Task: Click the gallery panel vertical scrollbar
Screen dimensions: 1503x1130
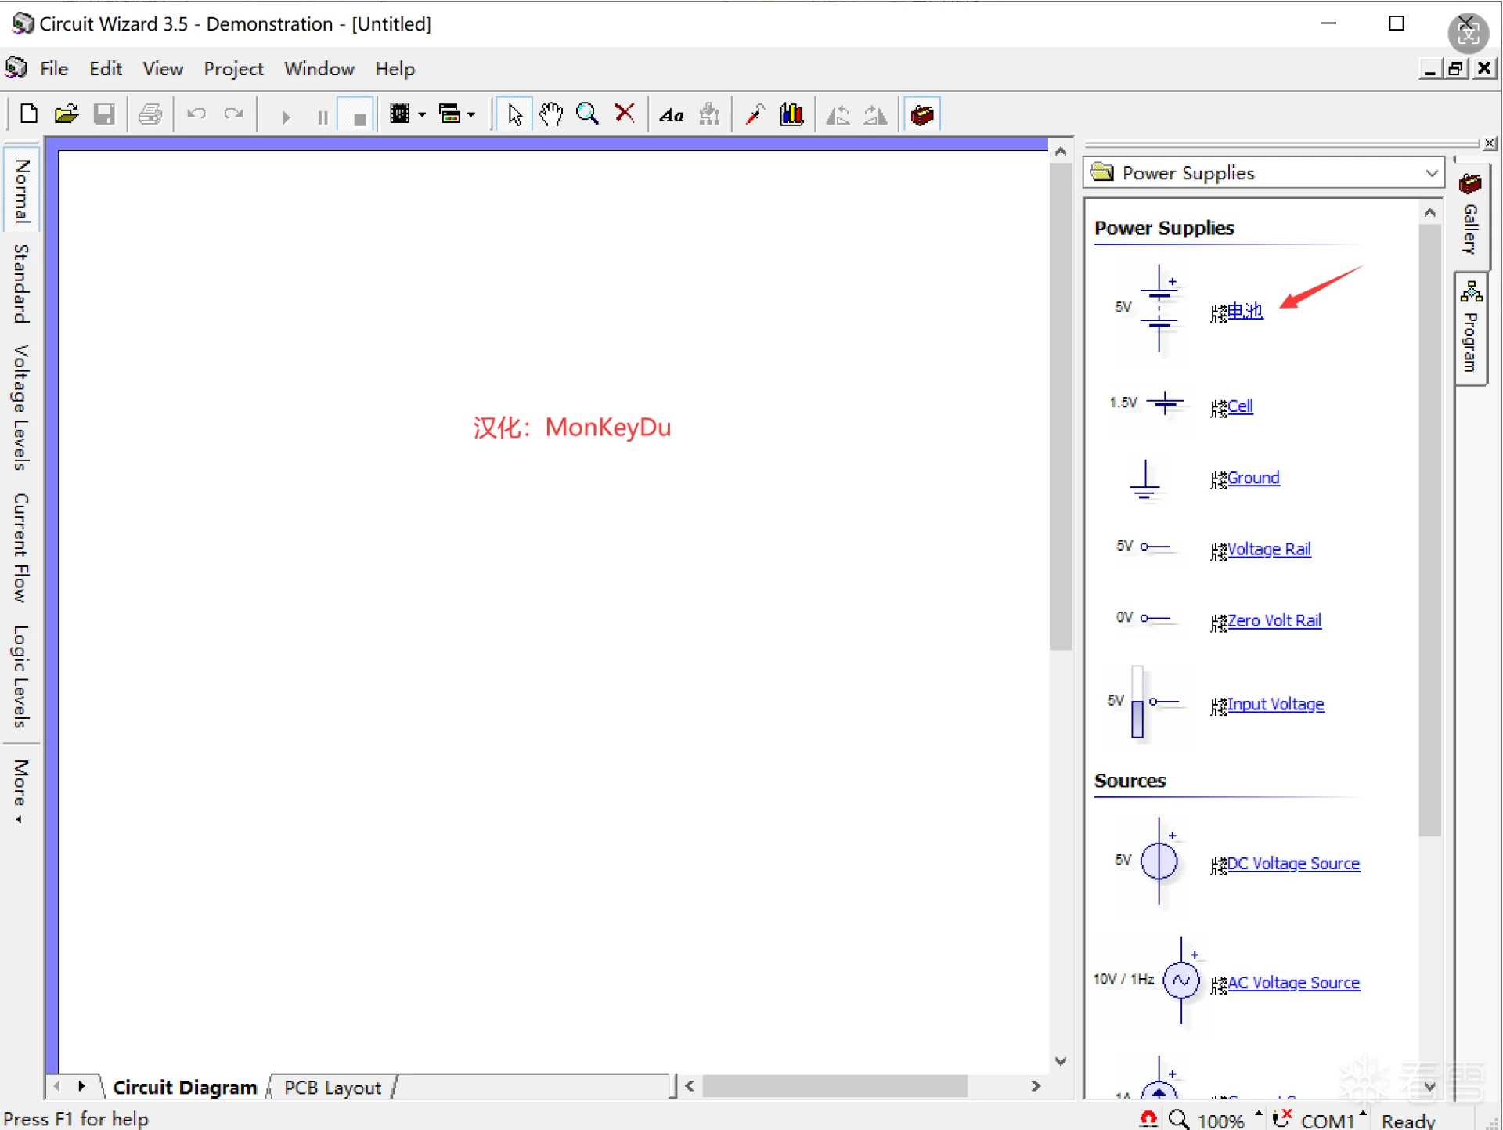Action: [x=1430, y=533]
